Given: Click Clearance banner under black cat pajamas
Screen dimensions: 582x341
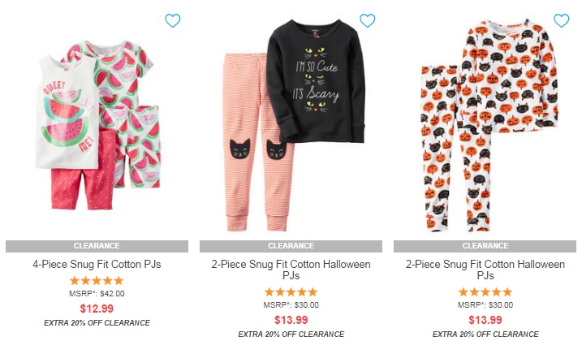Looking at the screenshot, I should click(291, 245).
